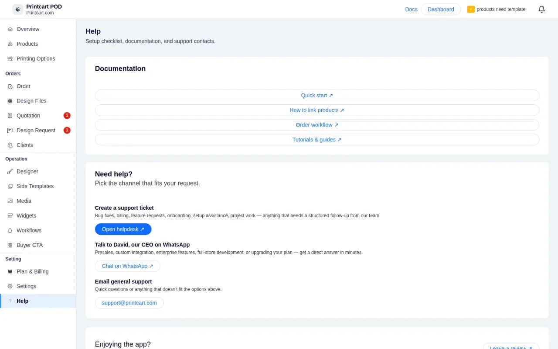The width and height of the screenshot is (558, 349).
Task: Open the Overview menu item
Action: tap(38, 29)
